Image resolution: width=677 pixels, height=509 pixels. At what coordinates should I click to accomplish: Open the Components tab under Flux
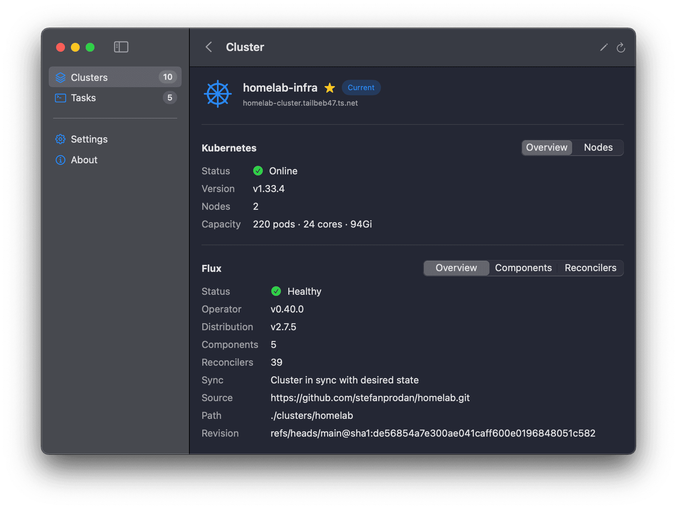[x=523, y=268]
